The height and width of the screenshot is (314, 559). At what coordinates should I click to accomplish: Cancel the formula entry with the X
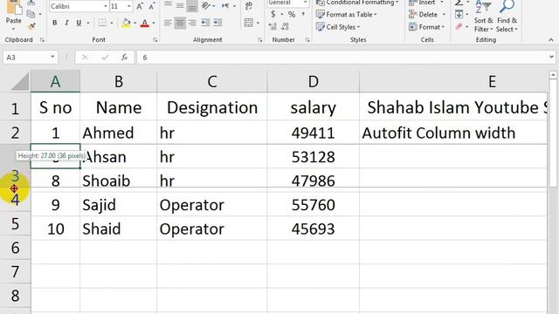pyautogui.click(x=85, y=58)
